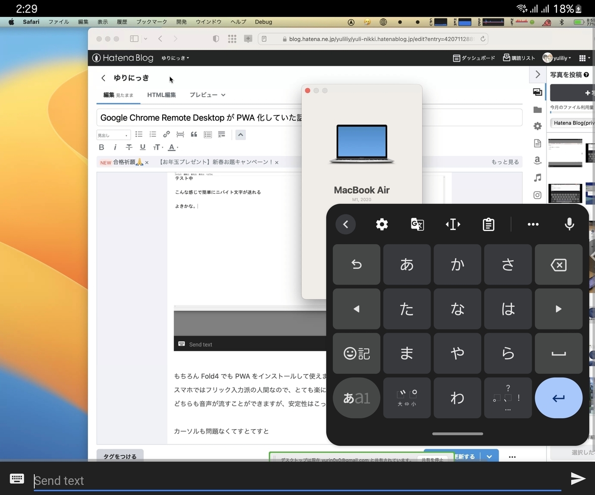Image resolution: width=595 pixels, height=495 pixels.
Task: Open macOS ブックマーク menu
Action: (152, 22)
